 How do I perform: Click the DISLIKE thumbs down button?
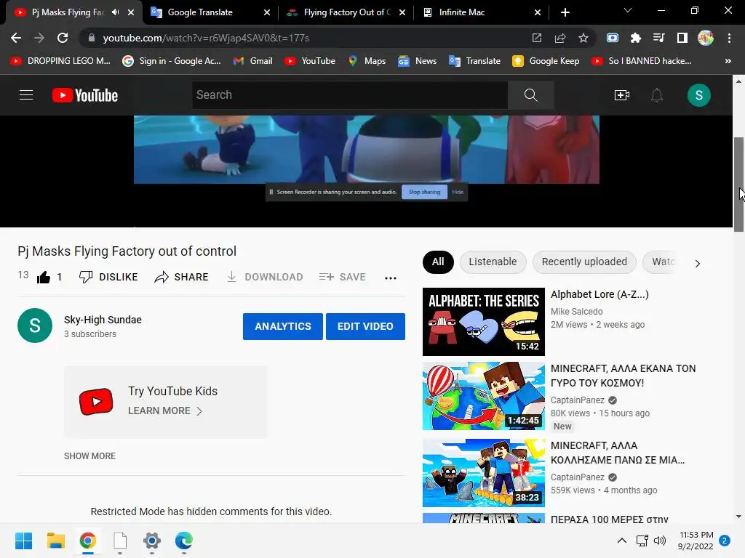pos(108,277)
